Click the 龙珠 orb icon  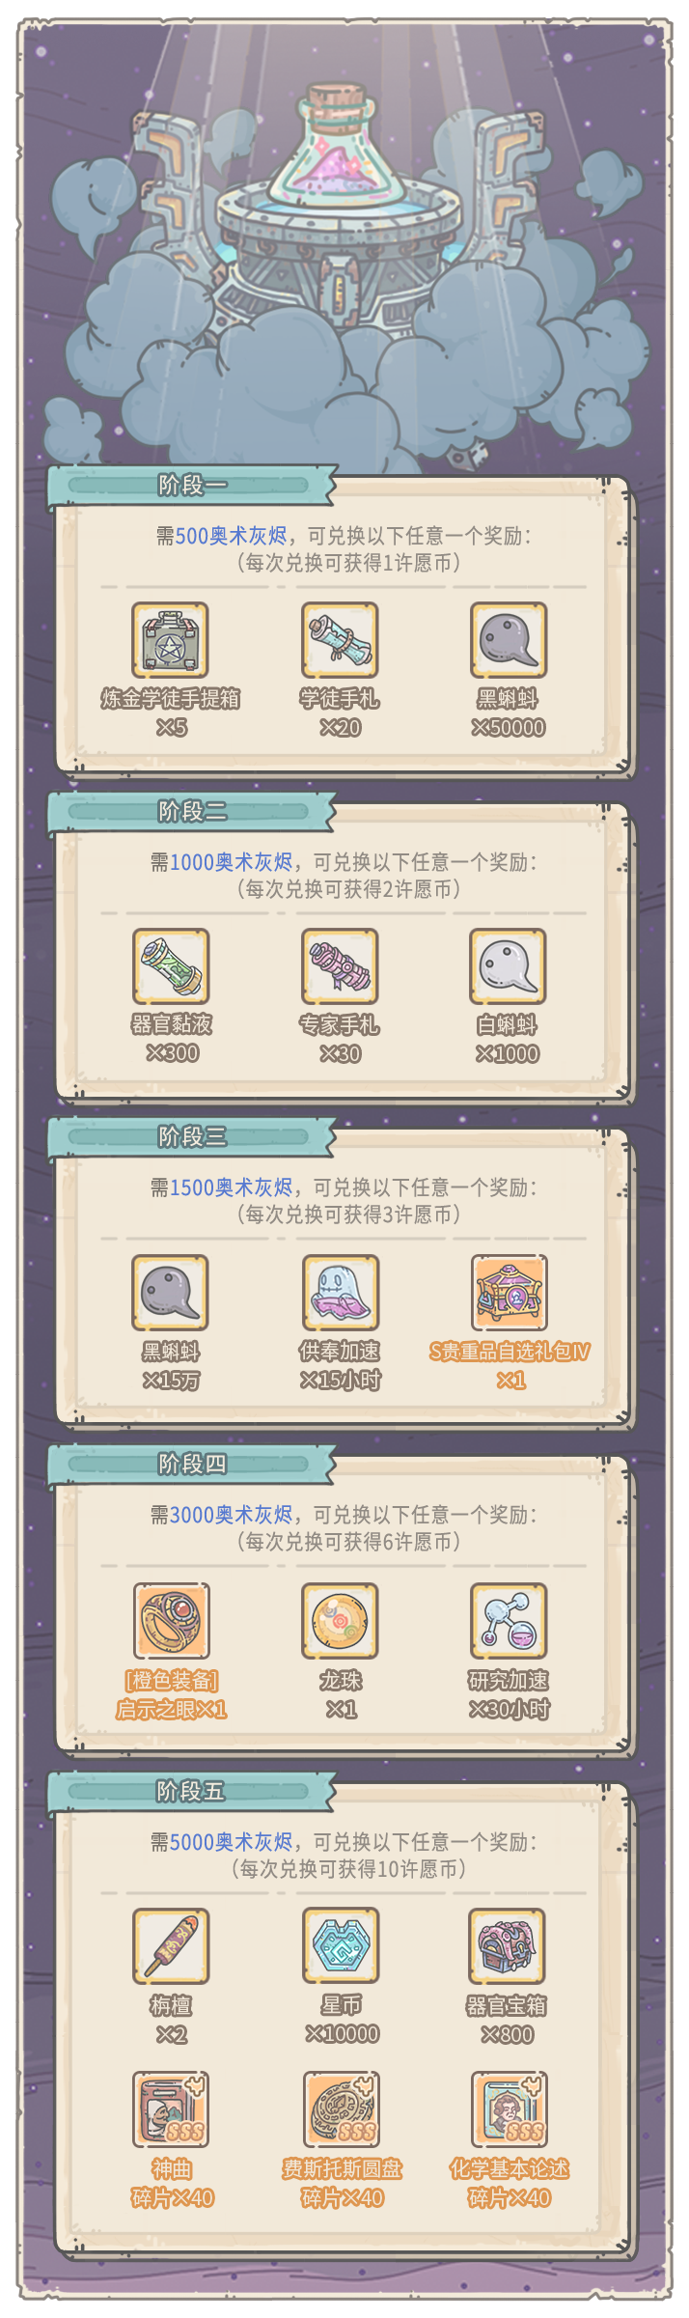click(340, 1620)
